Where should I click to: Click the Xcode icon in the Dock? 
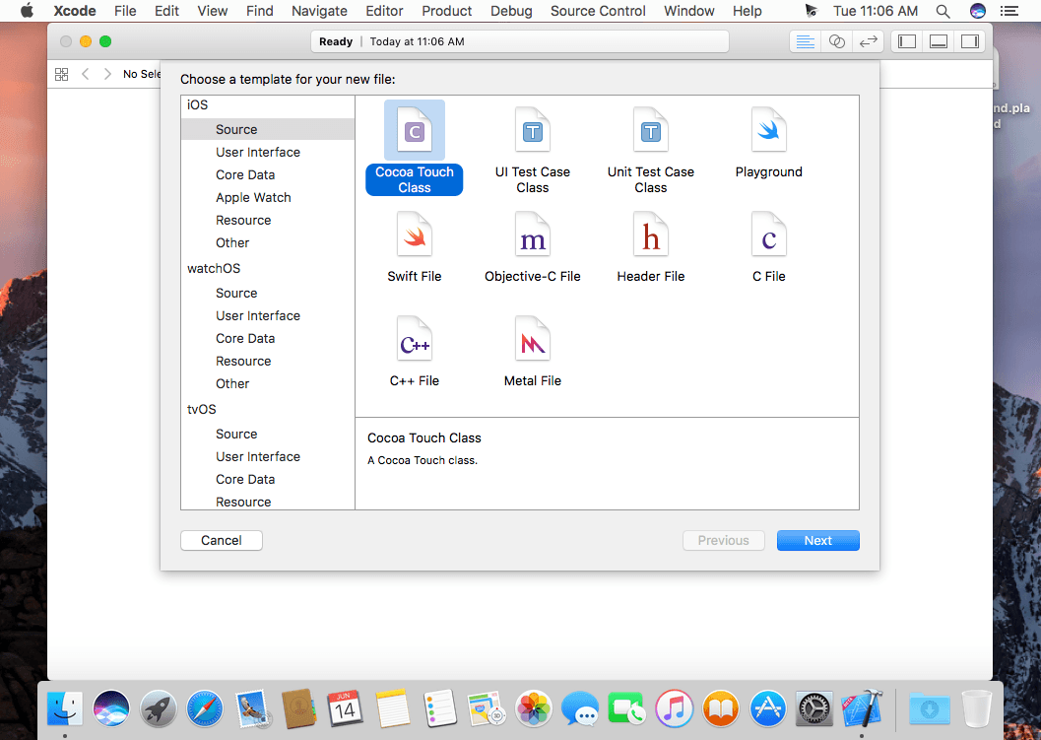(x=862, y=708)
